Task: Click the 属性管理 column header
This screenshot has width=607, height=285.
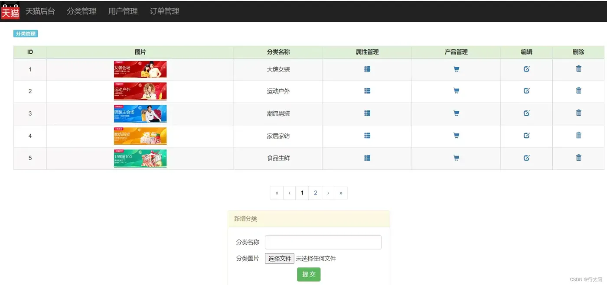Action: (x=367, y=52)
